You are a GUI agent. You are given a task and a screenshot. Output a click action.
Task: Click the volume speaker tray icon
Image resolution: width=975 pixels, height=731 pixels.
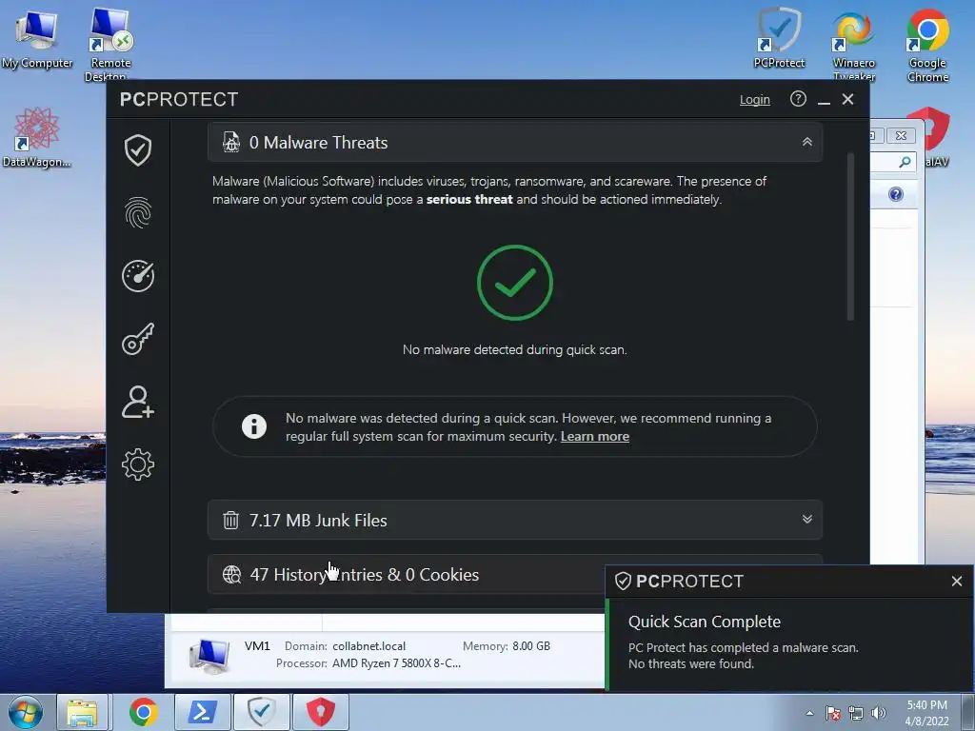878,713
